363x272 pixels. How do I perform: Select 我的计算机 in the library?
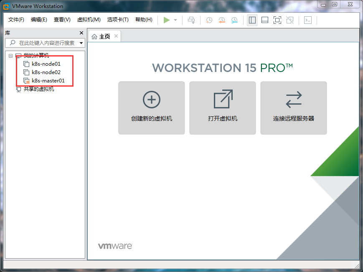[x=36, y=55]
